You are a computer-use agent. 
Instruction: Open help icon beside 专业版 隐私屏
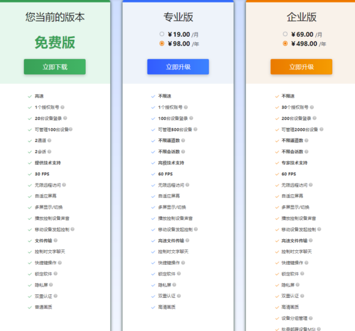coord(174,285)
